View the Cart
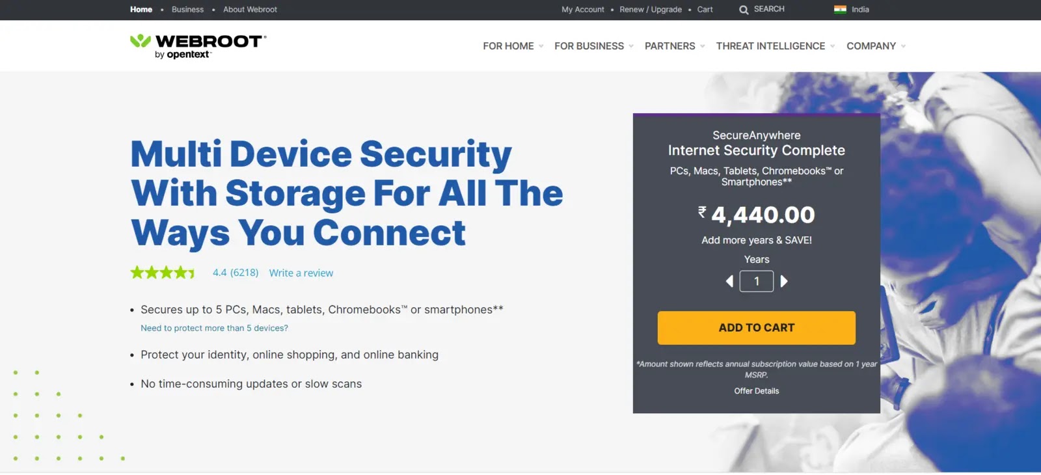The image size is (1041, 475). (x=705, y=10)
